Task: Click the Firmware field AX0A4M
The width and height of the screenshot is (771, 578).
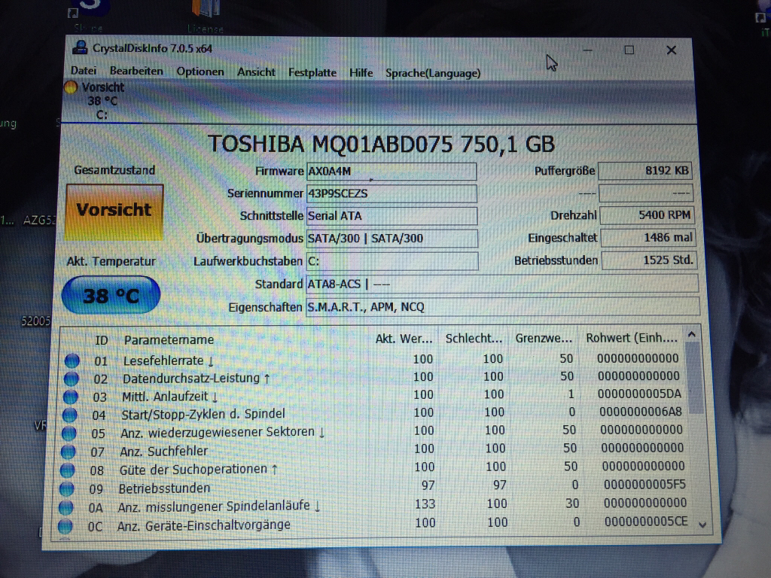Action: point(392,172)
